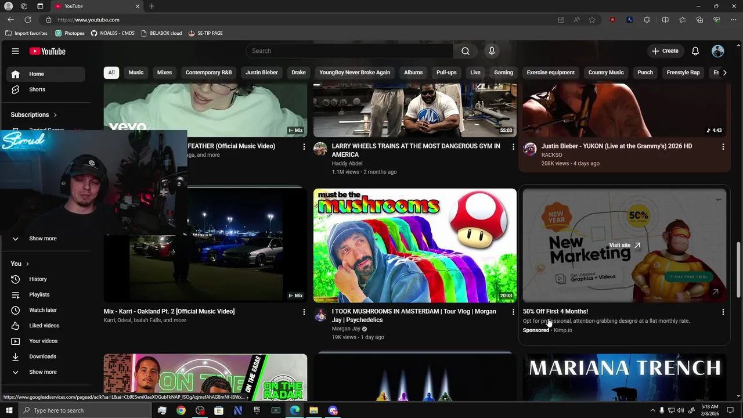Open the must be the mushrooms thumbnail
Viewport: 743px width, 418px height.
[x=415, y=245]
